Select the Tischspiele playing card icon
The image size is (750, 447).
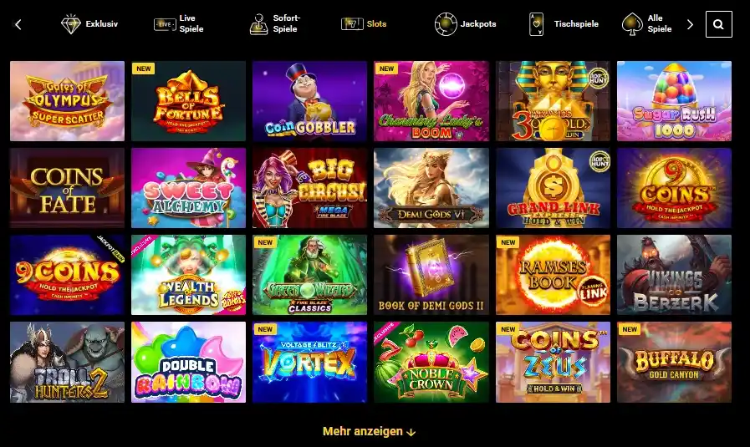click(x=536, y=24)
